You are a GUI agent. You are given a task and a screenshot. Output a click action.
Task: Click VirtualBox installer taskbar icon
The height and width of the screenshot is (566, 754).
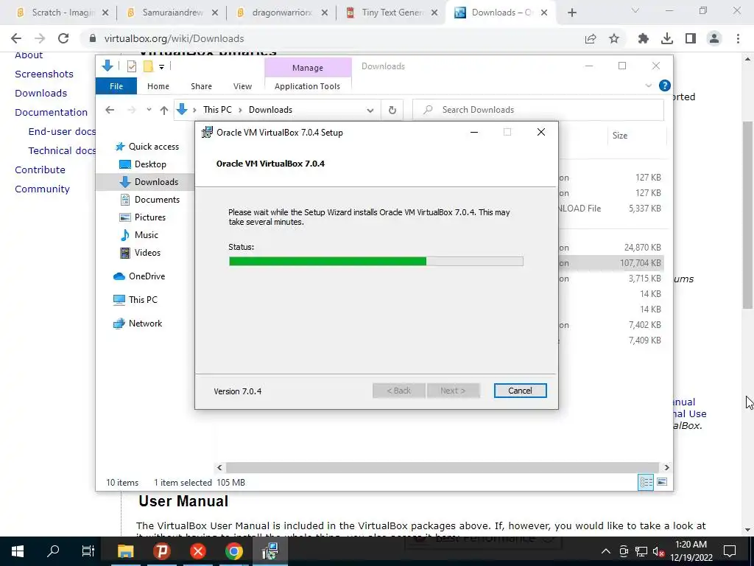[x=269, y=551]
